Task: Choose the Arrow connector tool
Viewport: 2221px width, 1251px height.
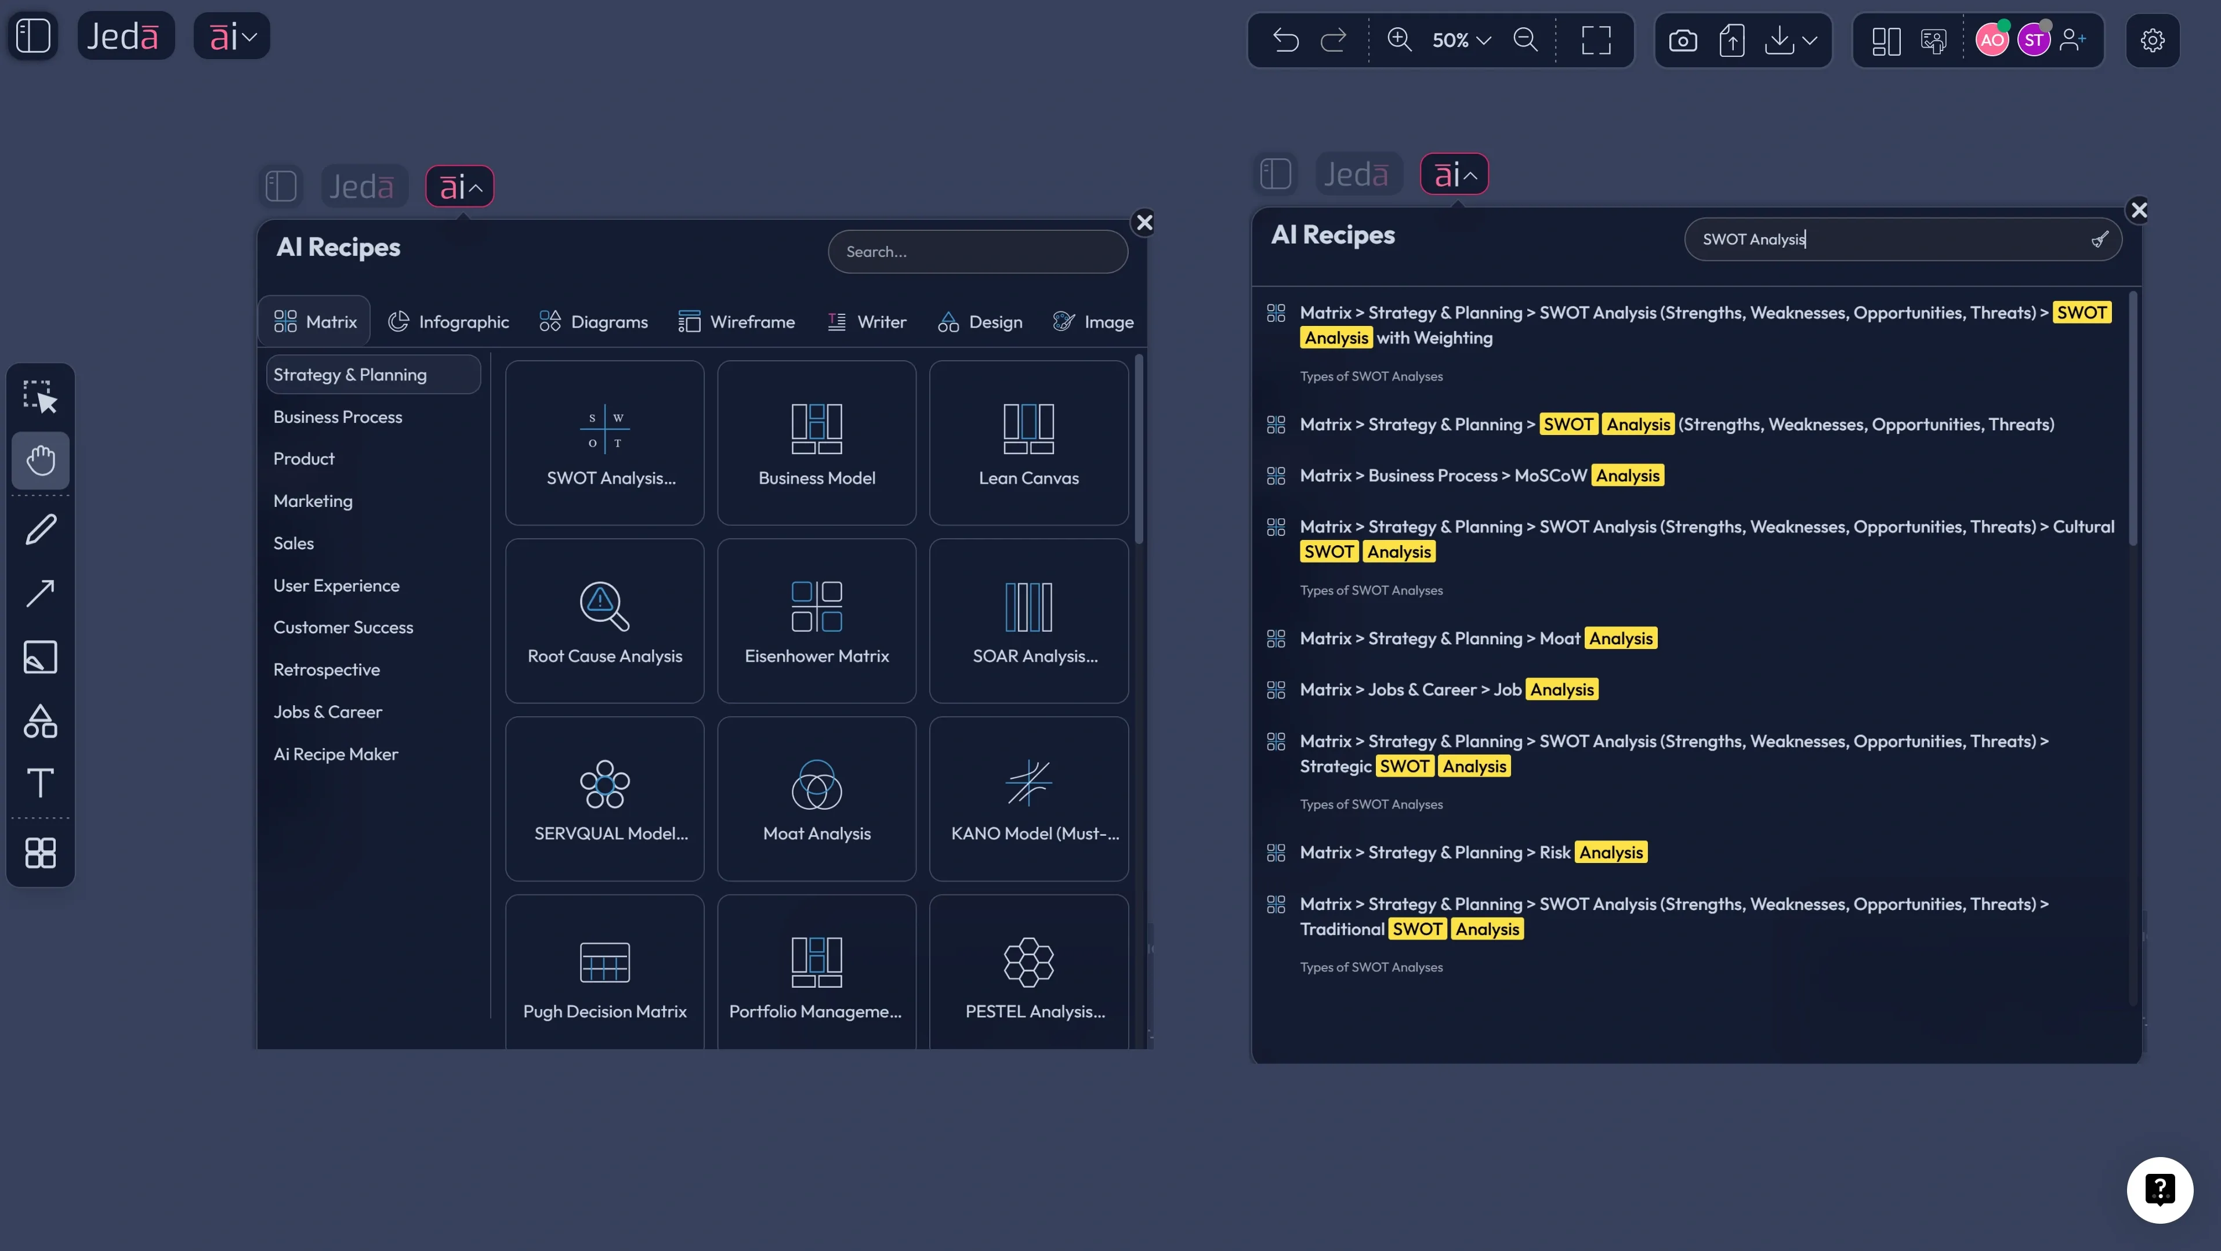Action: pyautogui.click(x=39, y=593)
